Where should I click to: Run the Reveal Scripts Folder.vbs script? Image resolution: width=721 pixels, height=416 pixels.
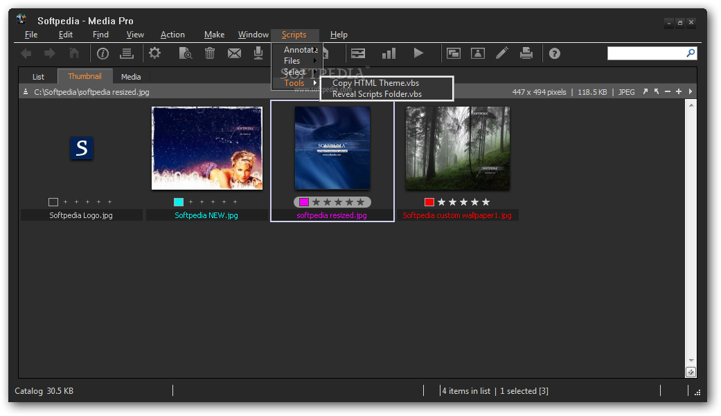click(386, 93)
